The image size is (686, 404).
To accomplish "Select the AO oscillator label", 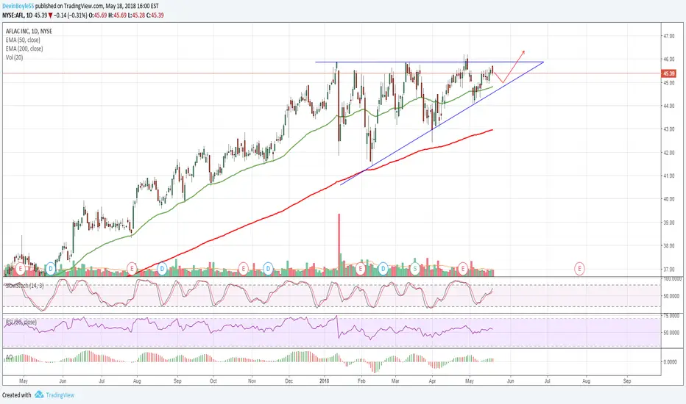I will coord(8,357).
